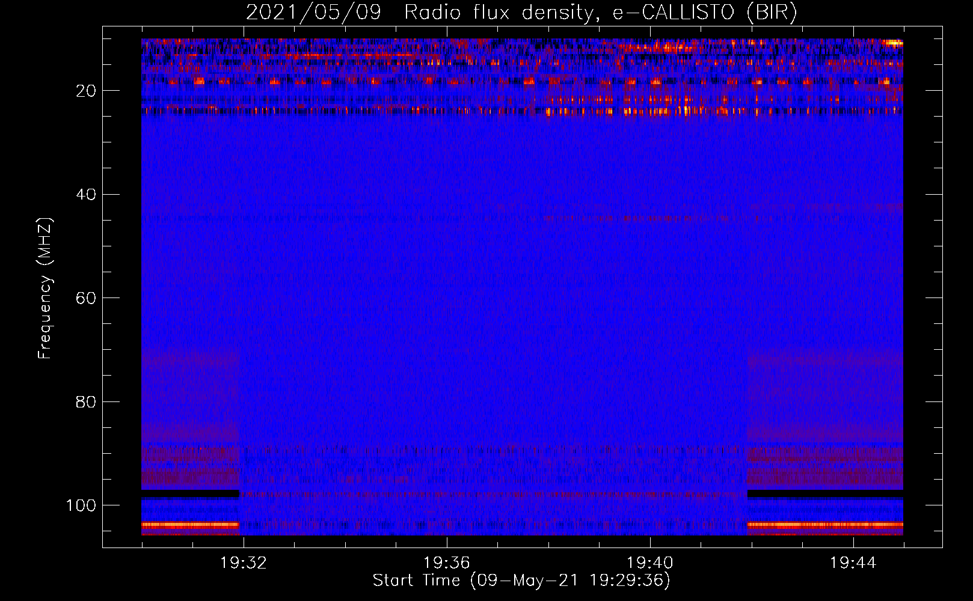Click the 100 frequency tick label

tap(81, 505)
